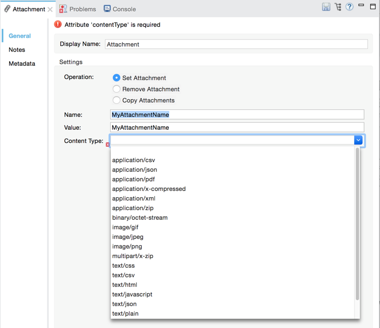Viewport: 380px width, 328px height.
Task: Click the Console monitor icon
Action: [107, 9]
